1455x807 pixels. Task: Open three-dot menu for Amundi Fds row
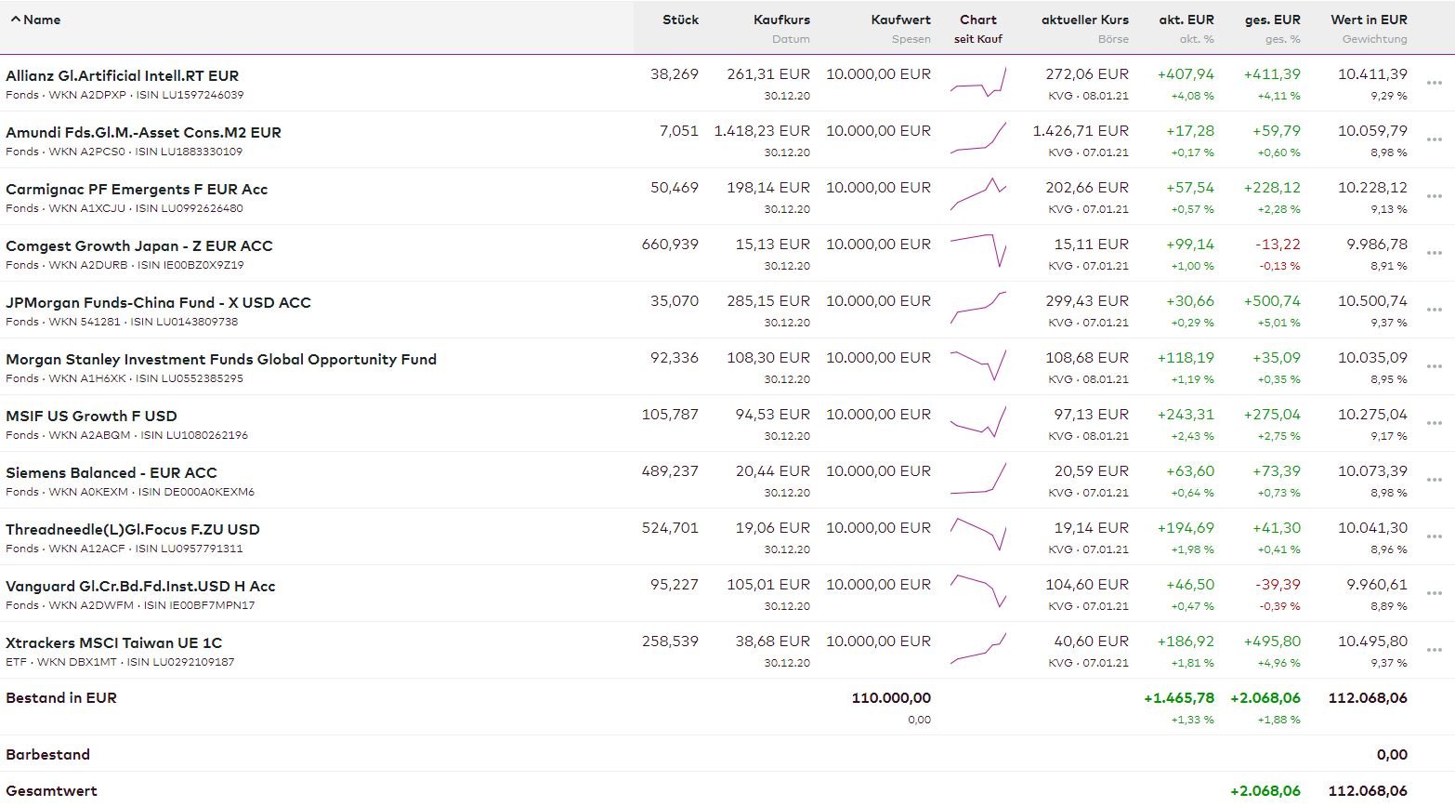(x=1434, y=140)
